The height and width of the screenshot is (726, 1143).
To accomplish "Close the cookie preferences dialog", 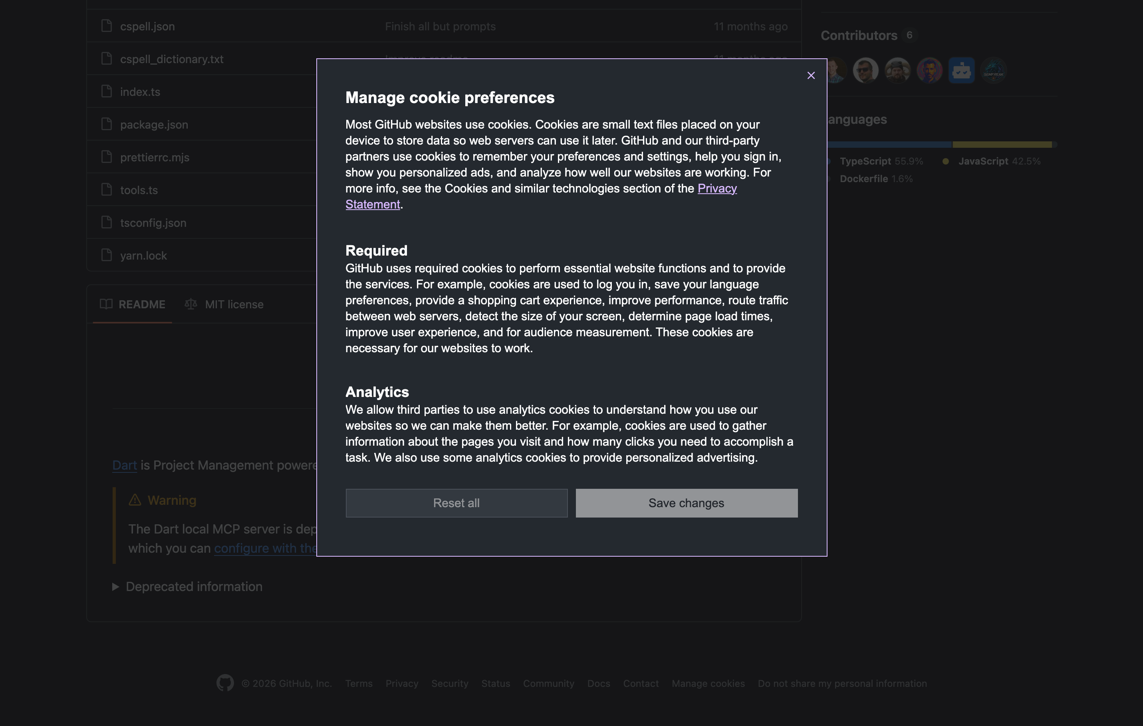I will pyautogui.click(x=811, y=75).
